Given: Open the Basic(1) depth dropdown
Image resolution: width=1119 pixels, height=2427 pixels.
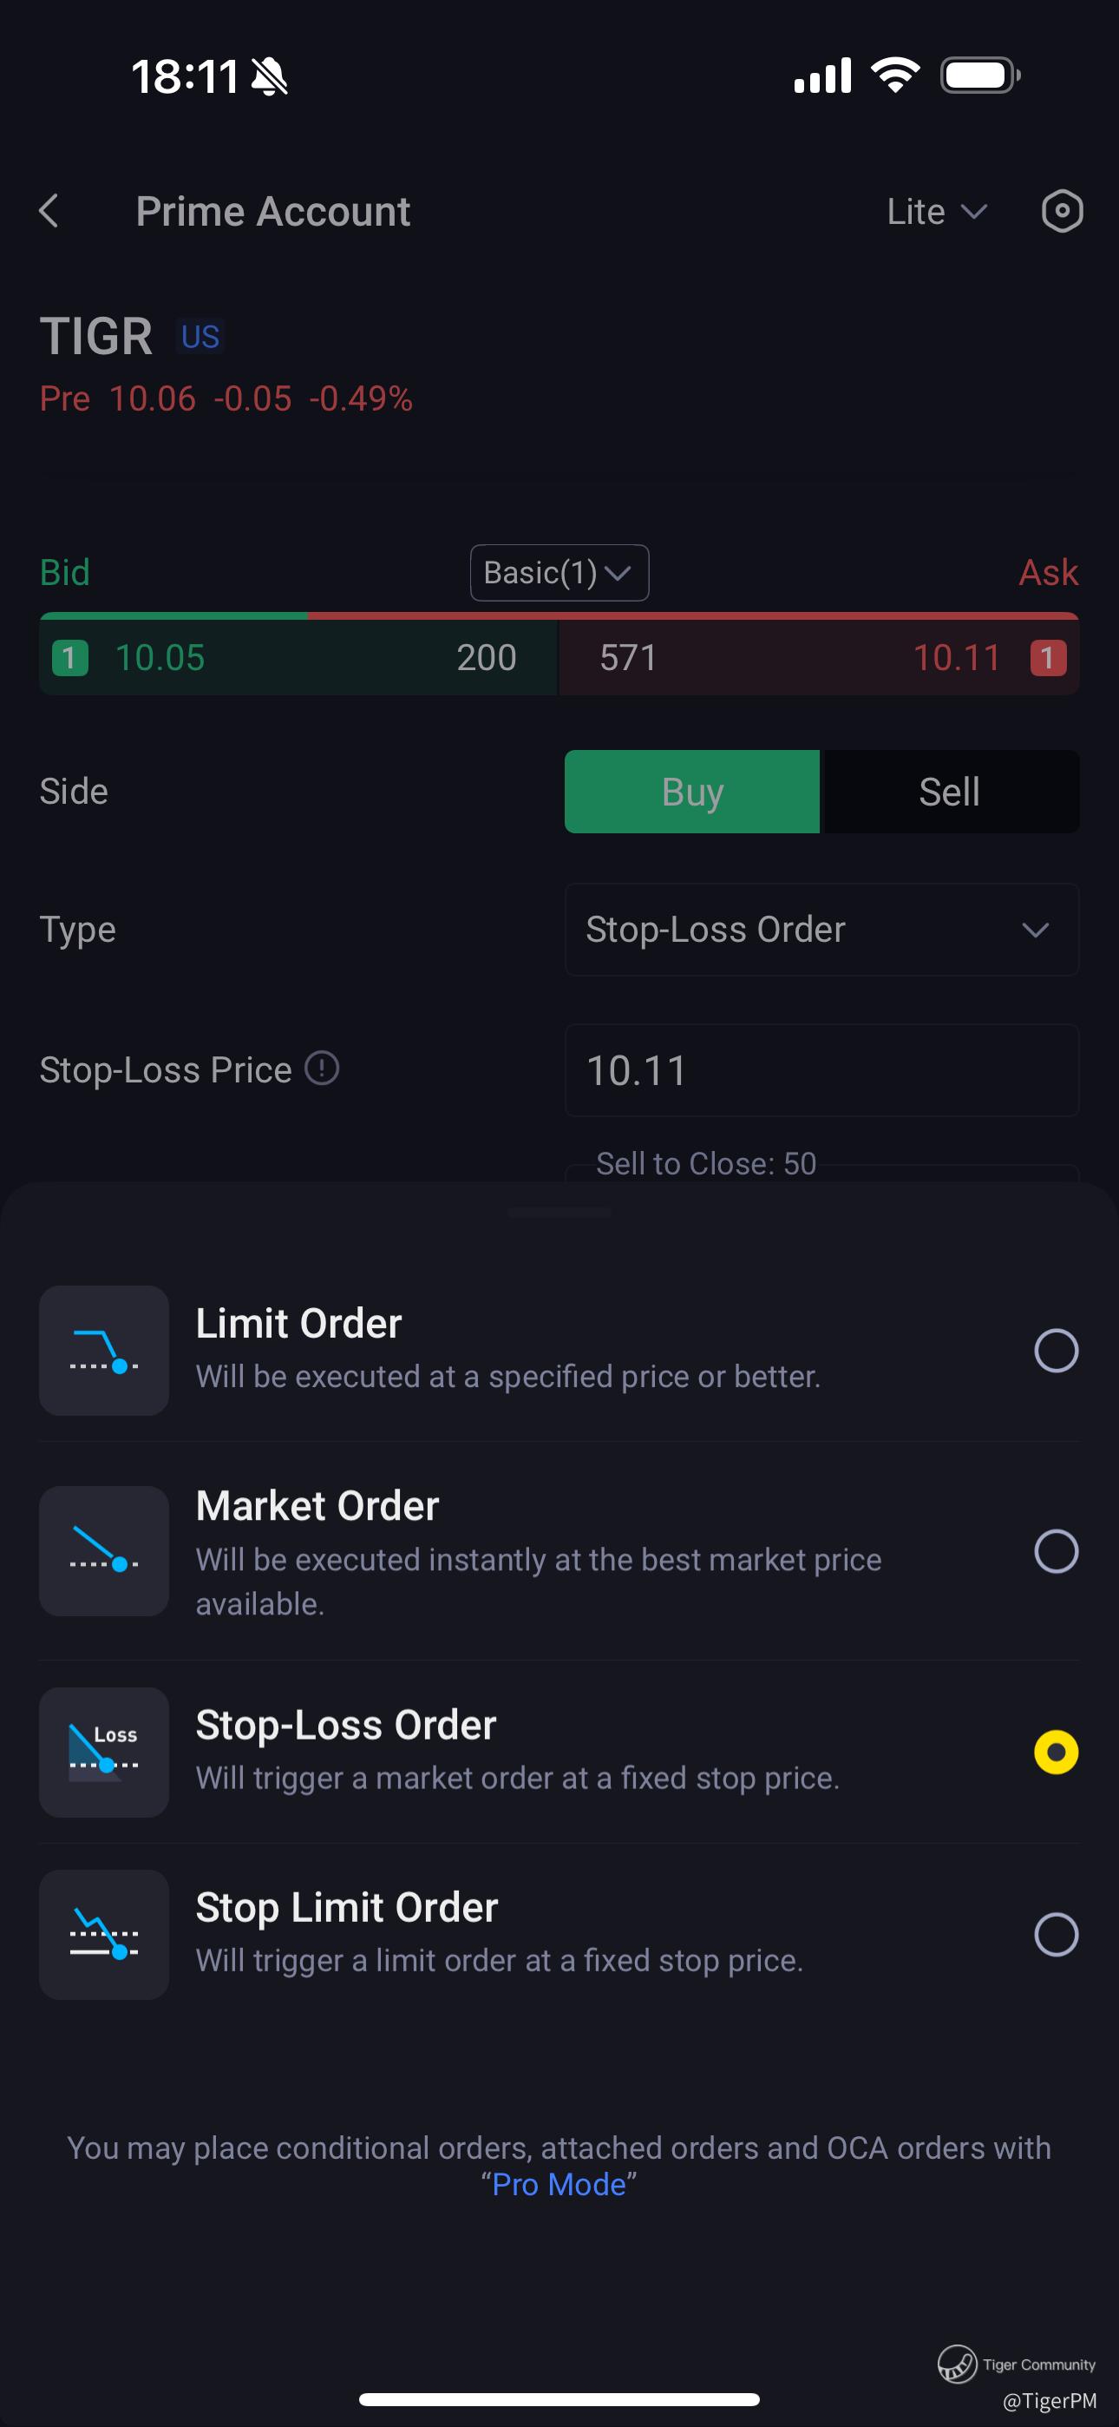Looking at the screenshot, I should (x=559, y=572).
